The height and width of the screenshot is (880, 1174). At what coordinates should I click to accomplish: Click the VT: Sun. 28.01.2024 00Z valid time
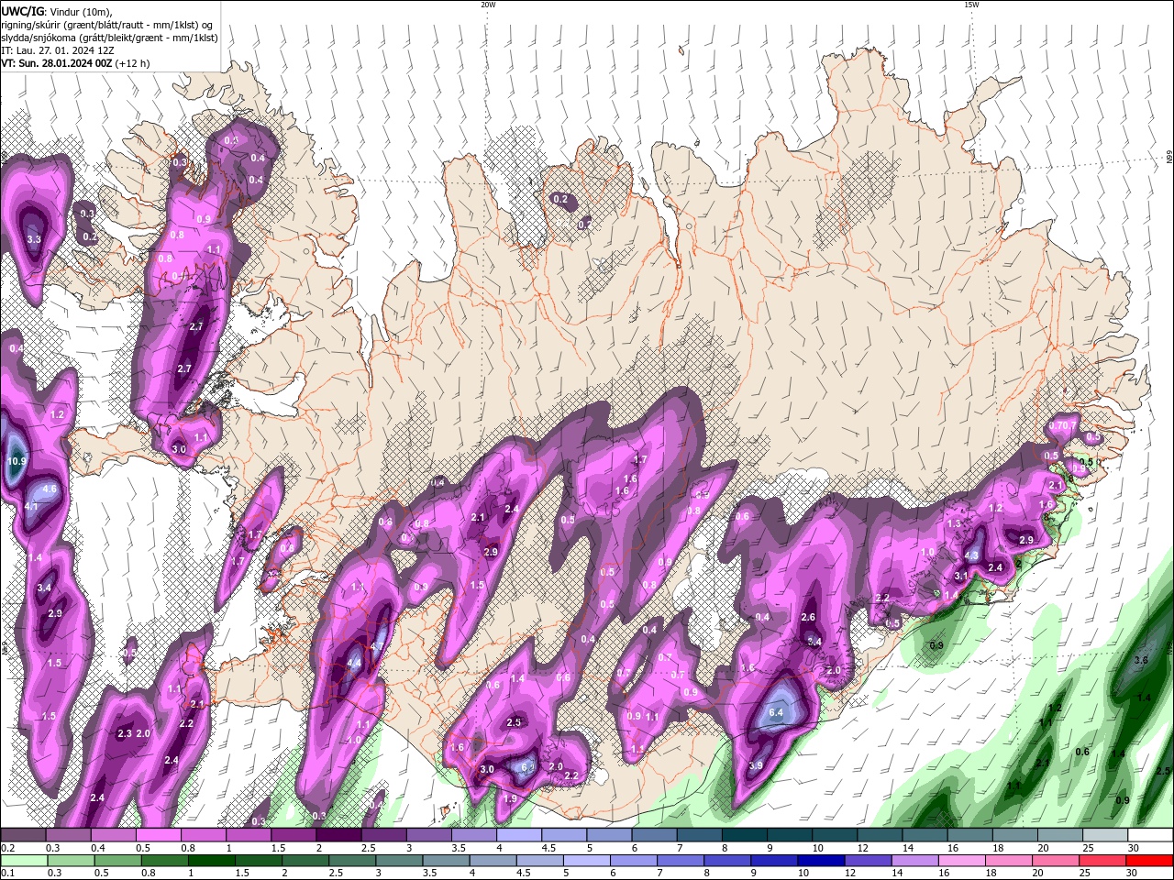pyautogui.click(x=75, y=63)
